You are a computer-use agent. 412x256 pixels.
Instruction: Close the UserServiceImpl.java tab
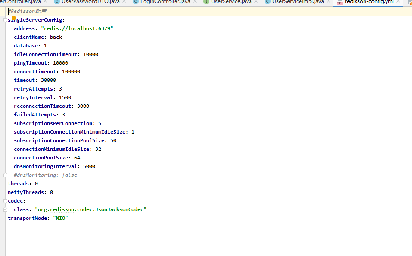click(328, 2)
